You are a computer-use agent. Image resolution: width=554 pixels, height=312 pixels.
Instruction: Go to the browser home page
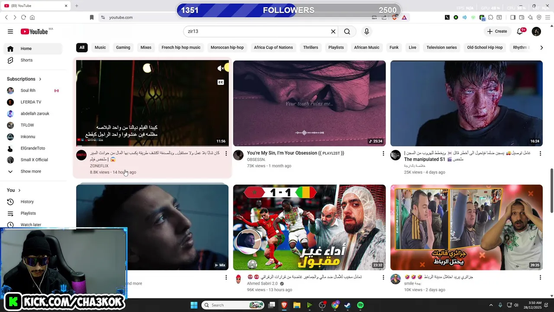point(32,17)
